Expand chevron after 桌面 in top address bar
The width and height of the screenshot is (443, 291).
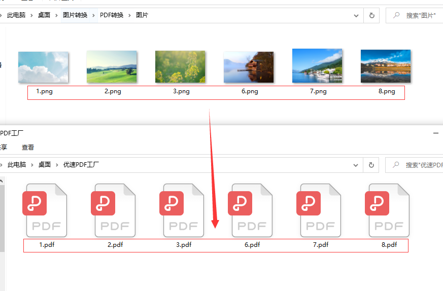56,16
